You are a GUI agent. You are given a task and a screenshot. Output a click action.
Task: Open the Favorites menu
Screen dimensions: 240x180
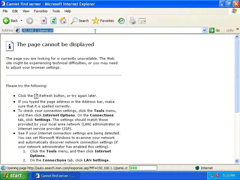(x=41, y=11)
